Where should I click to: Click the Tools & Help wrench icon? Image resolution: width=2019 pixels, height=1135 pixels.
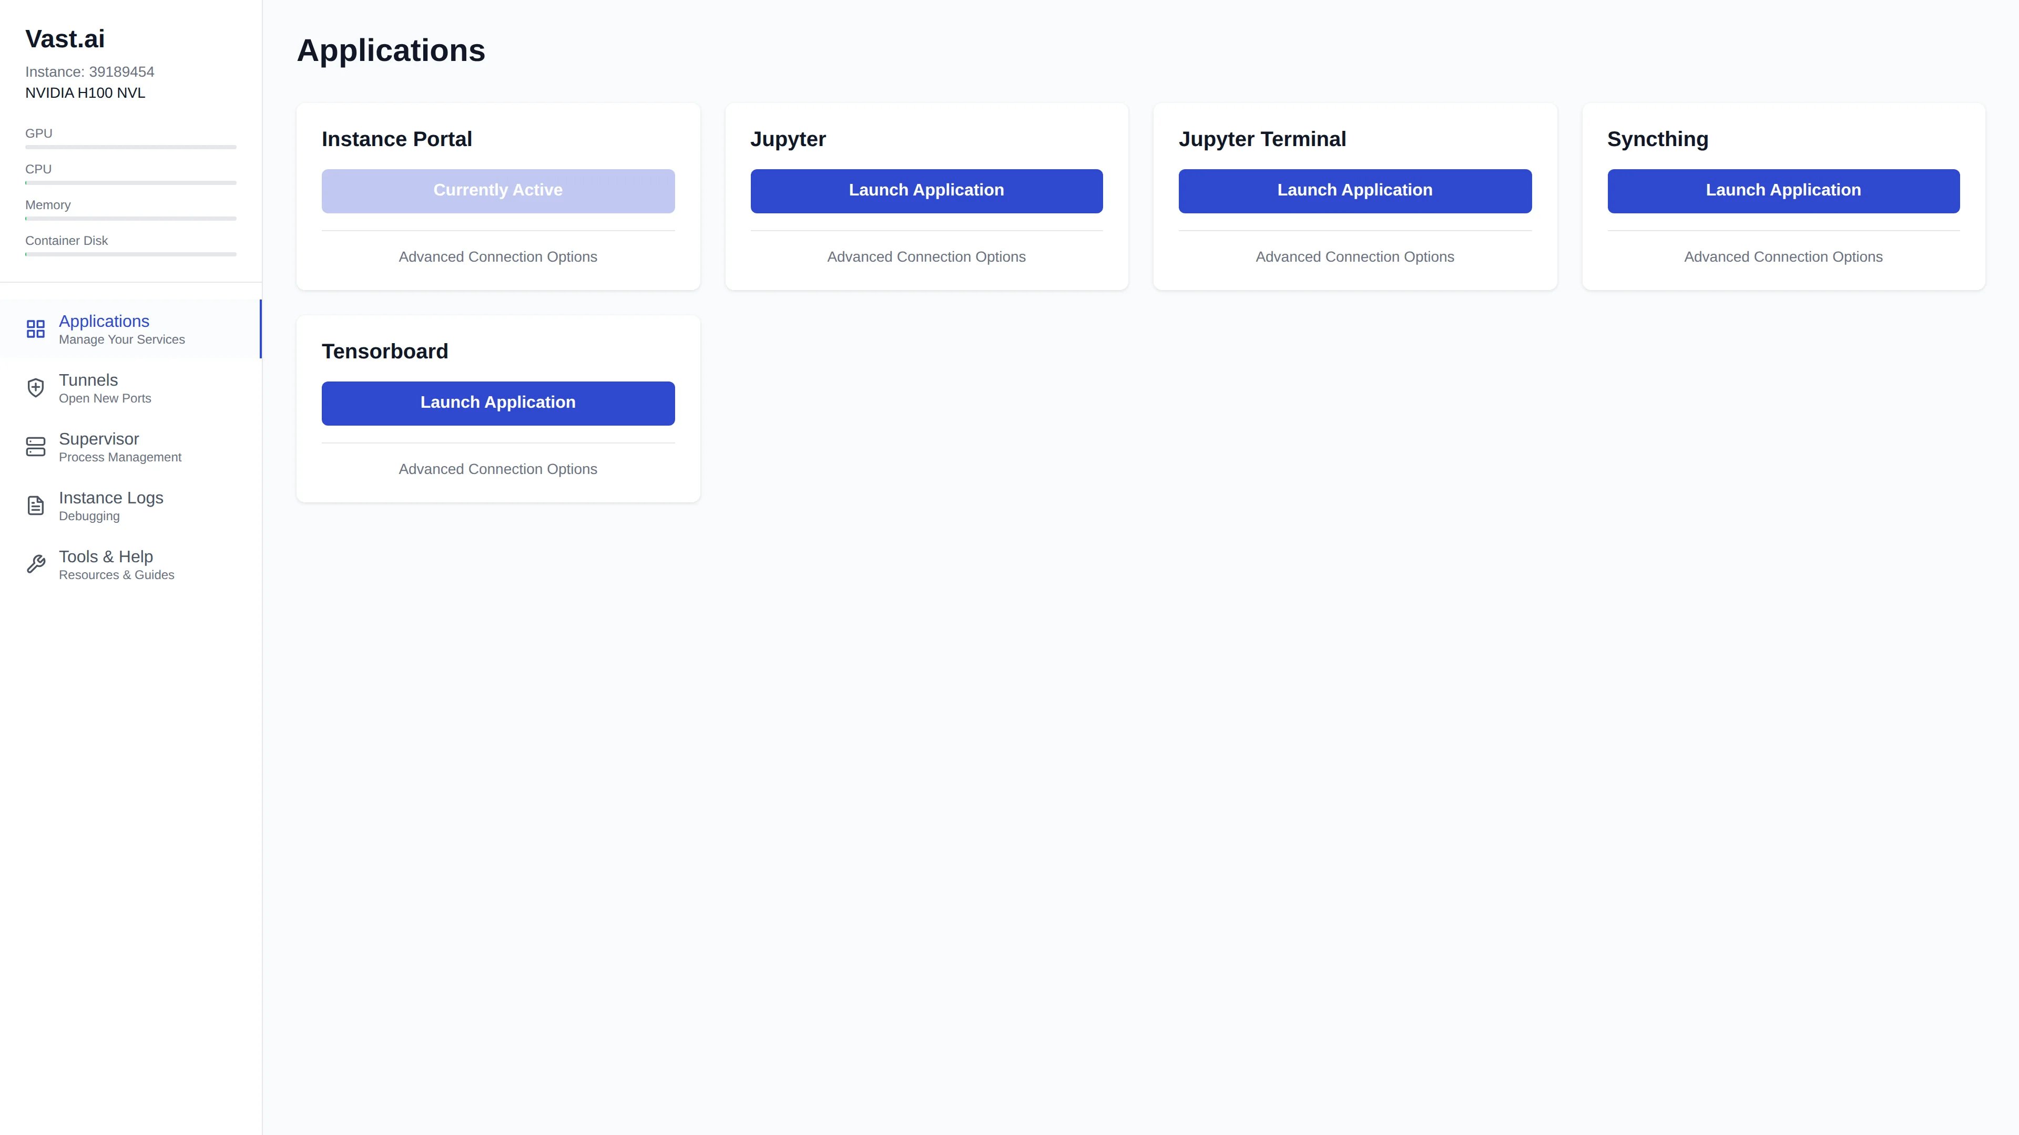(35, 564)
